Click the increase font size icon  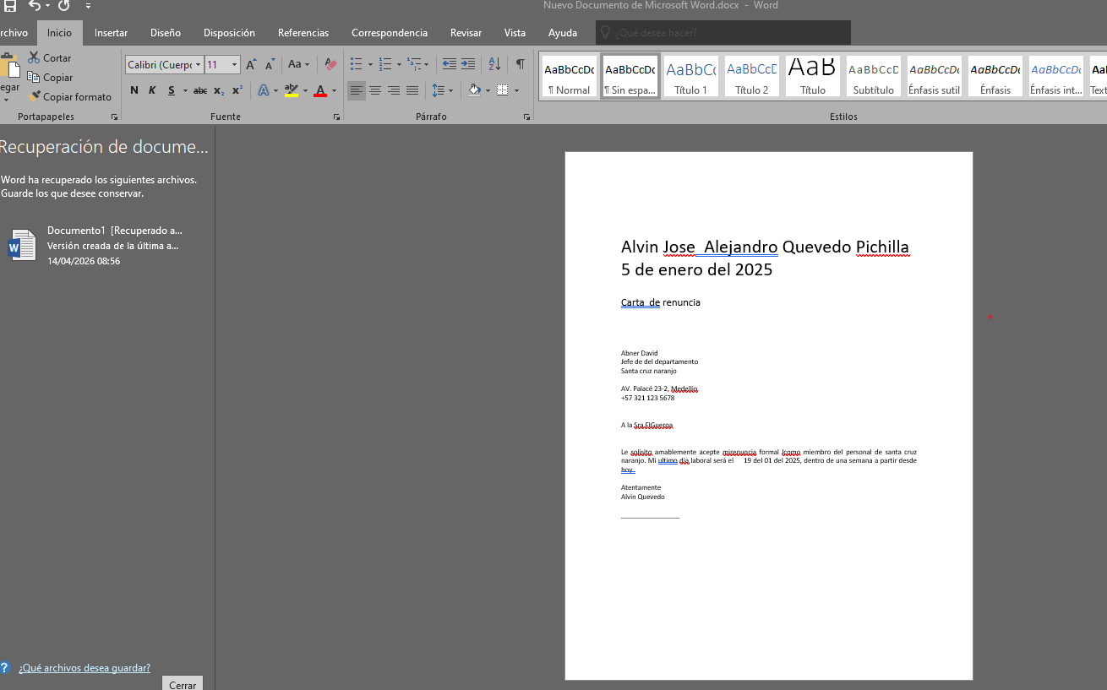point(251,65)
